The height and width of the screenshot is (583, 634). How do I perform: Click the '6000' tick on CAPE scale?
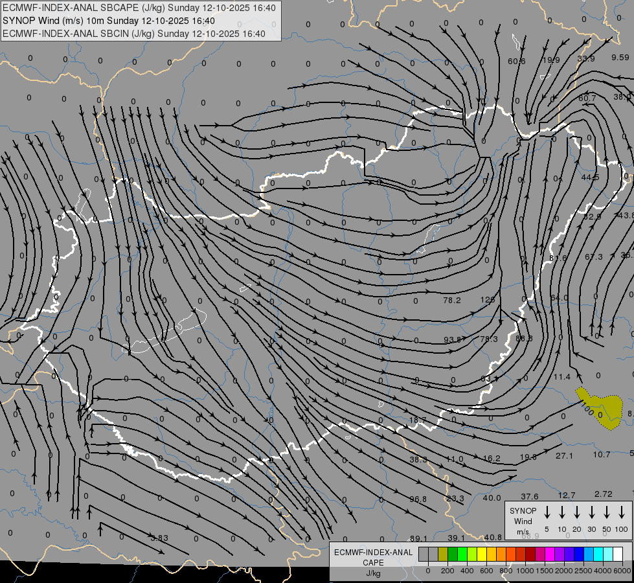623,571
